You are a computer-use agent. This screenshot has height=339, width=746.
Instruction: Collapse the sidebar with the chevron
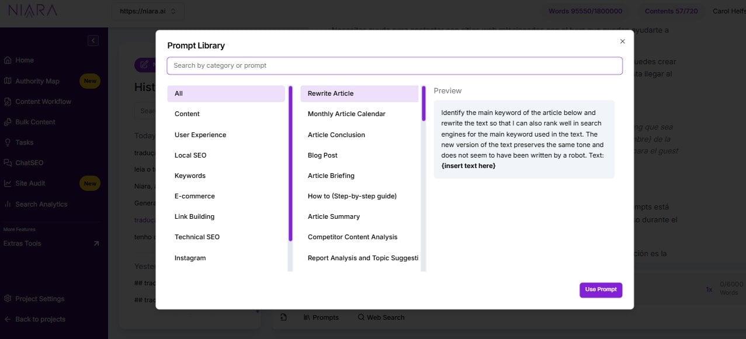(x=93, y=40)
